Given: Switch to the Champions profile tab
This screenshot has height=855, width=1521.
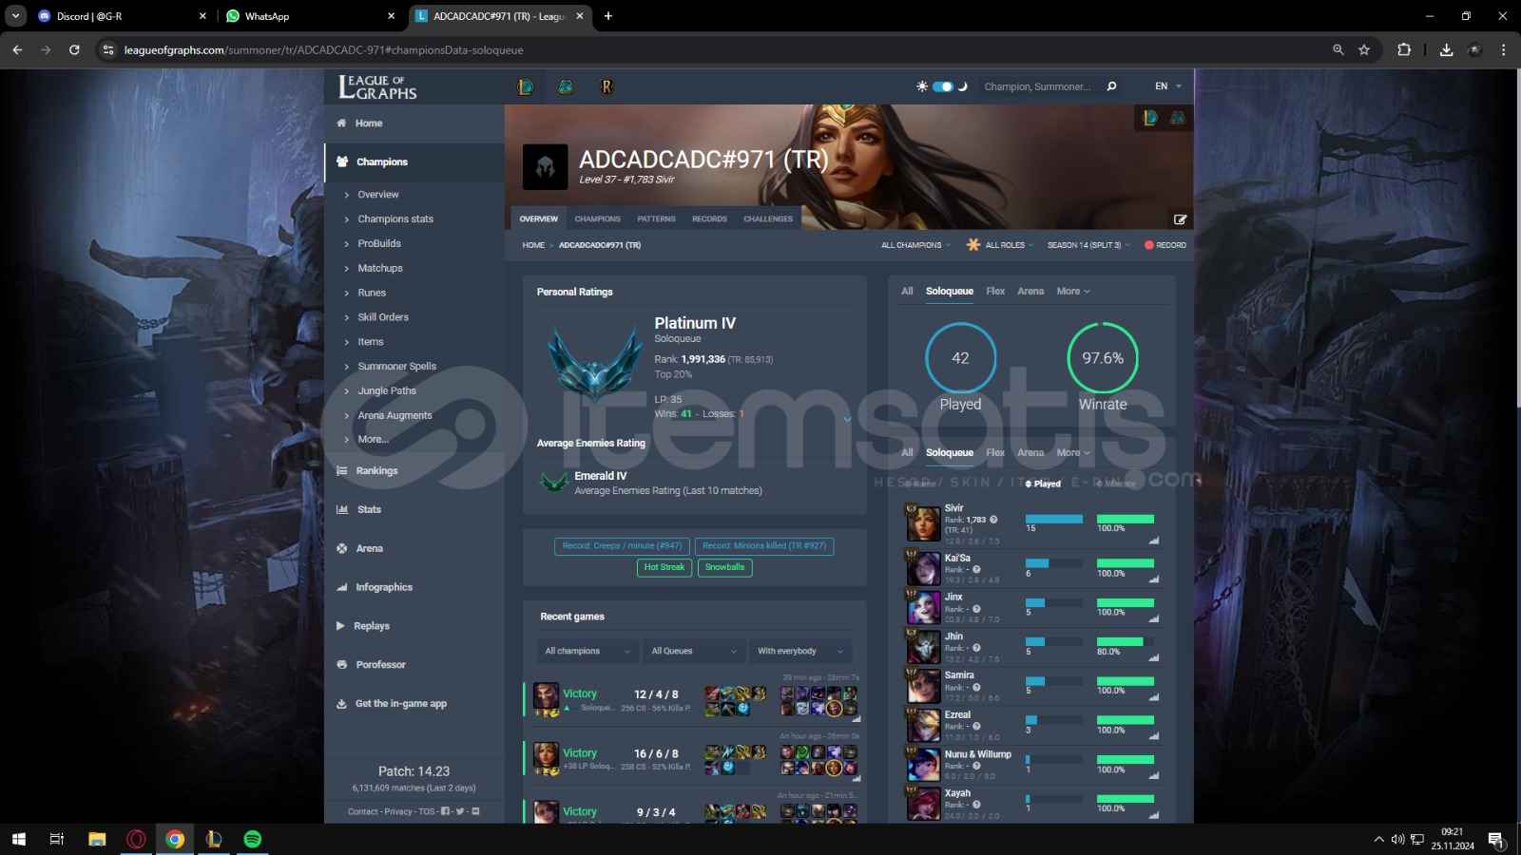Looking at the screenshot, I should [597, 219].
